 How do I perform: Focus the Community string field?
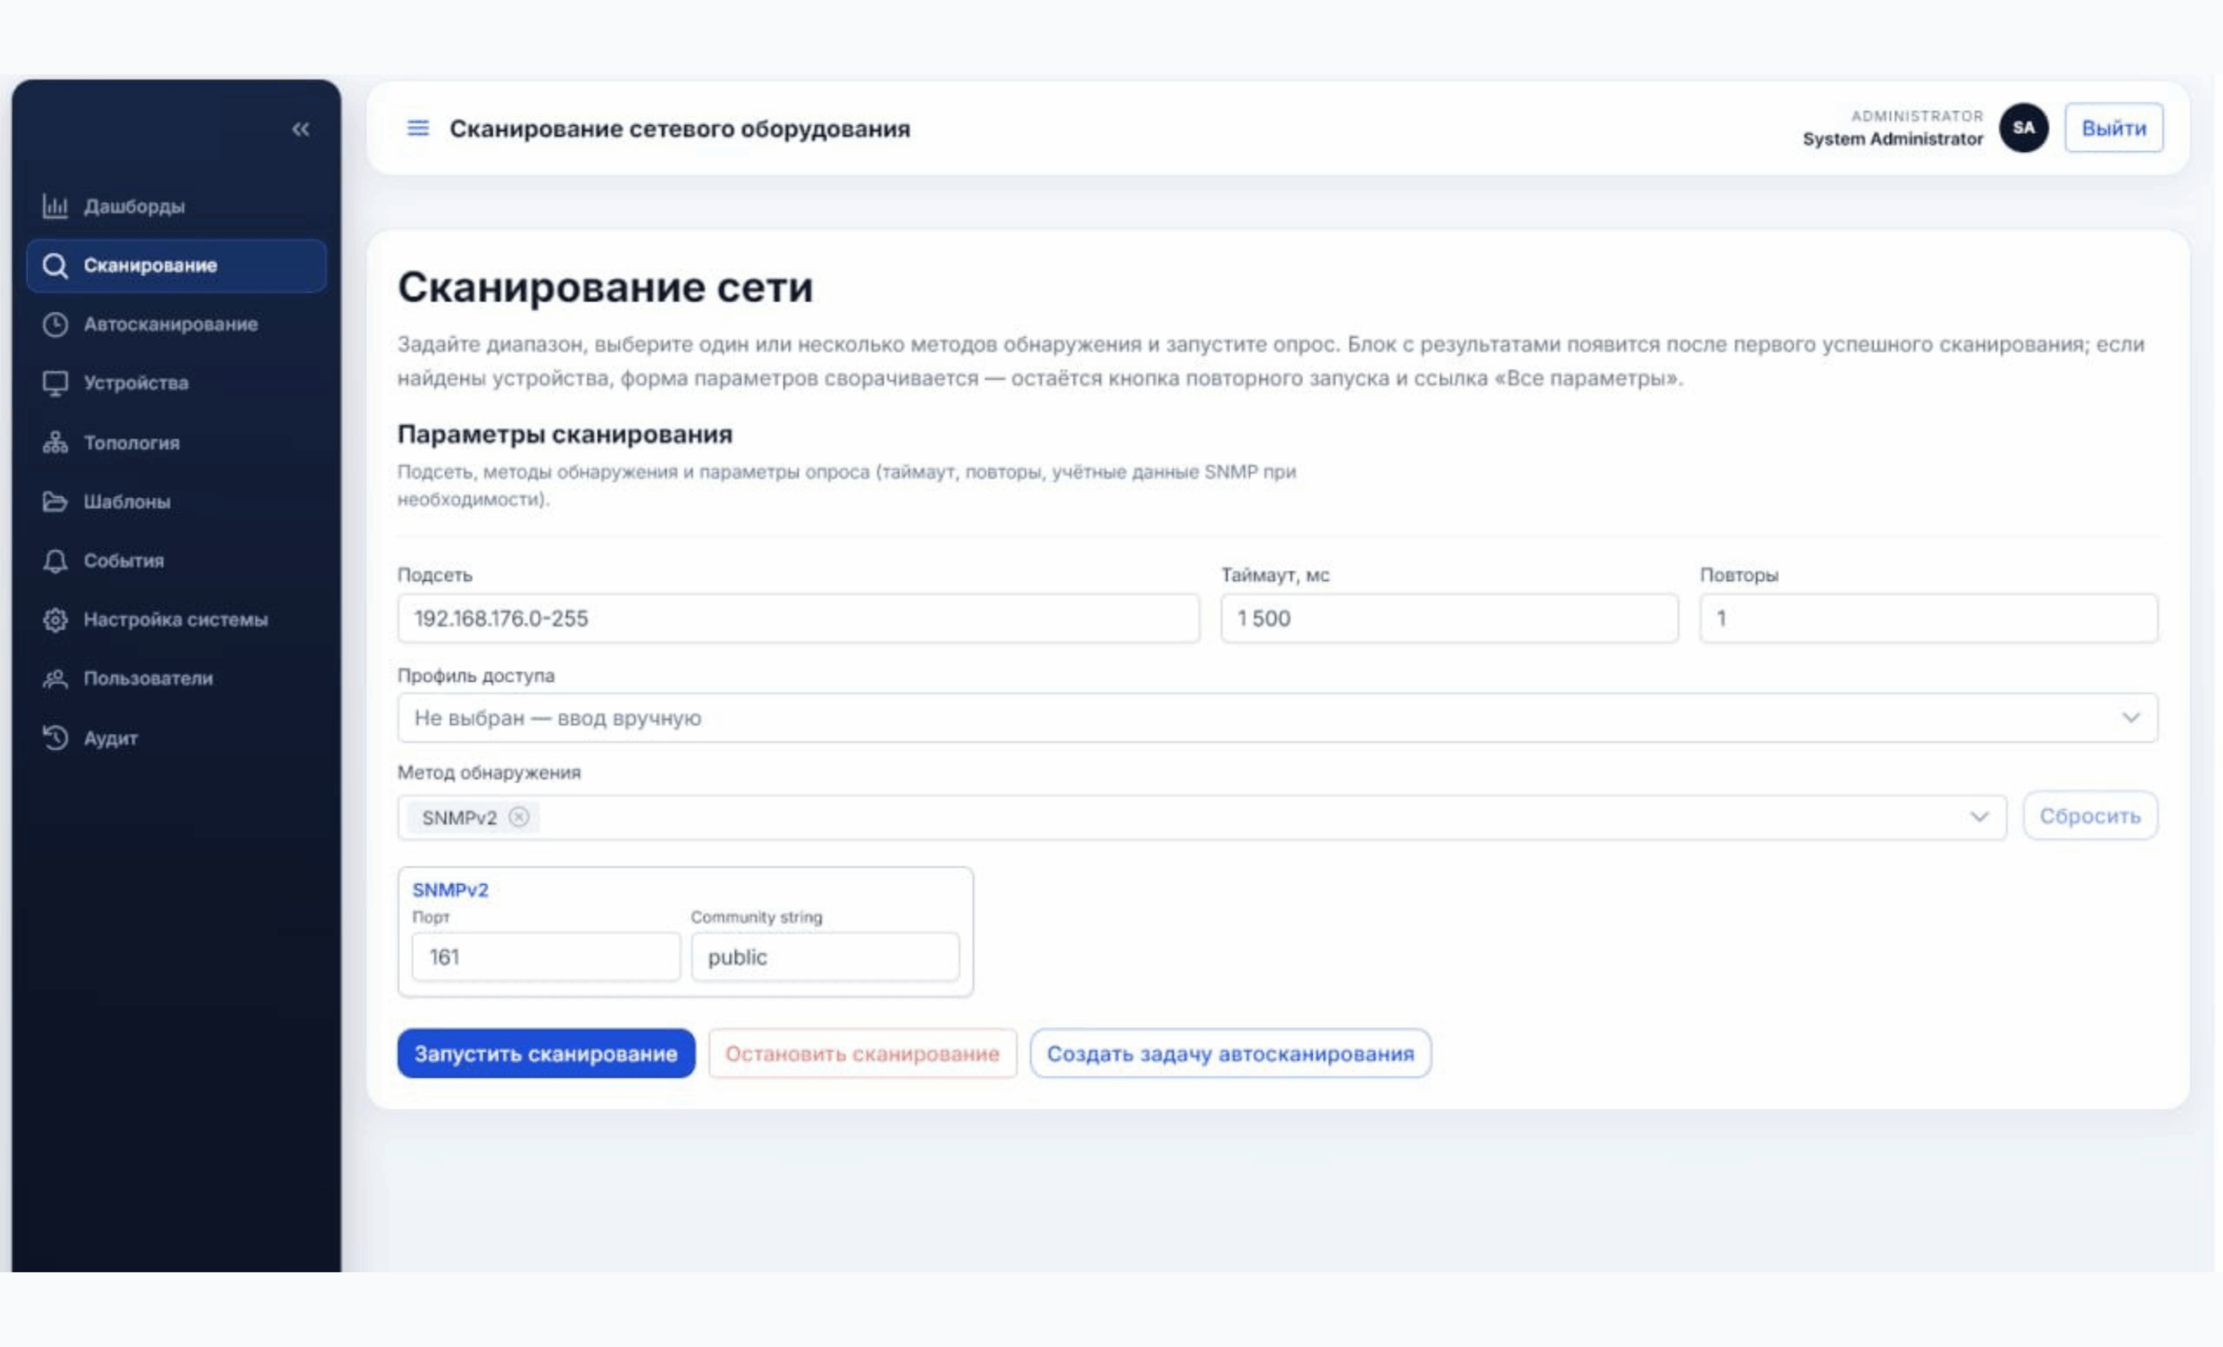[x=825, y=956]
